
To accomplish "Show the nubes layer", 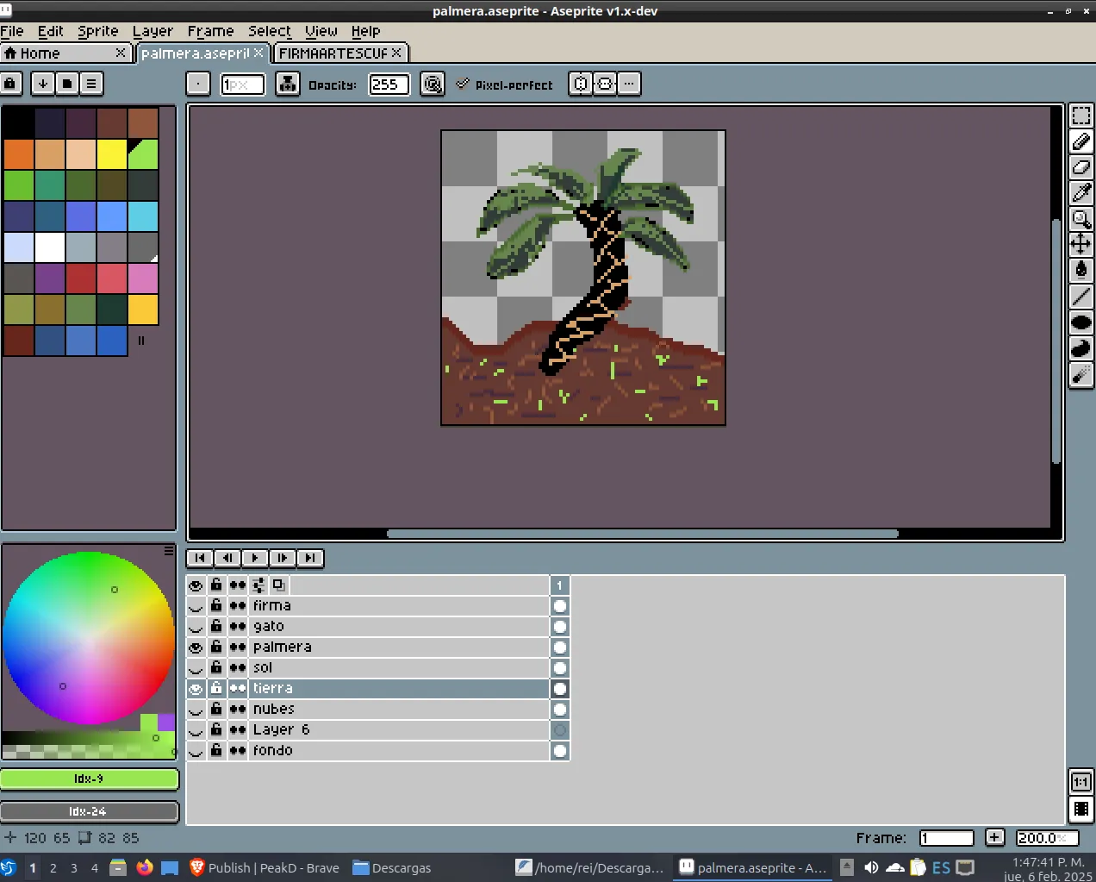I will pyautogui.click(x=196, y=710).
